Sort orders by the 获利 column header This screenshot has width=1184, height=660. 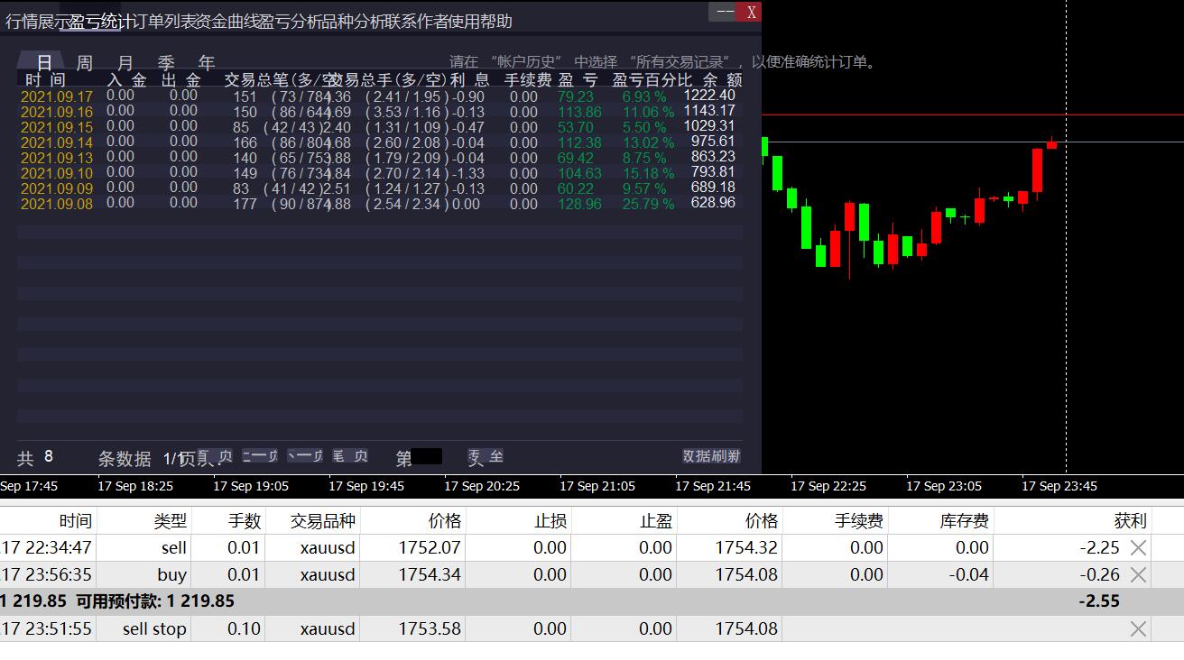point(1130,520)
